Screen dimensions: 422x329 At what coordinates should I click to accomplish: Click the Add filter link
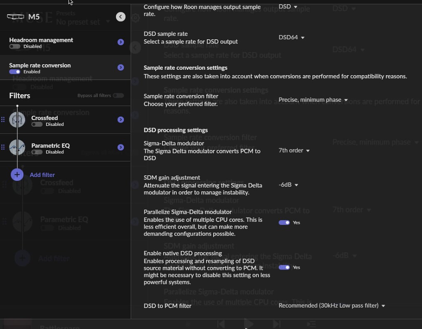point(42,175)
